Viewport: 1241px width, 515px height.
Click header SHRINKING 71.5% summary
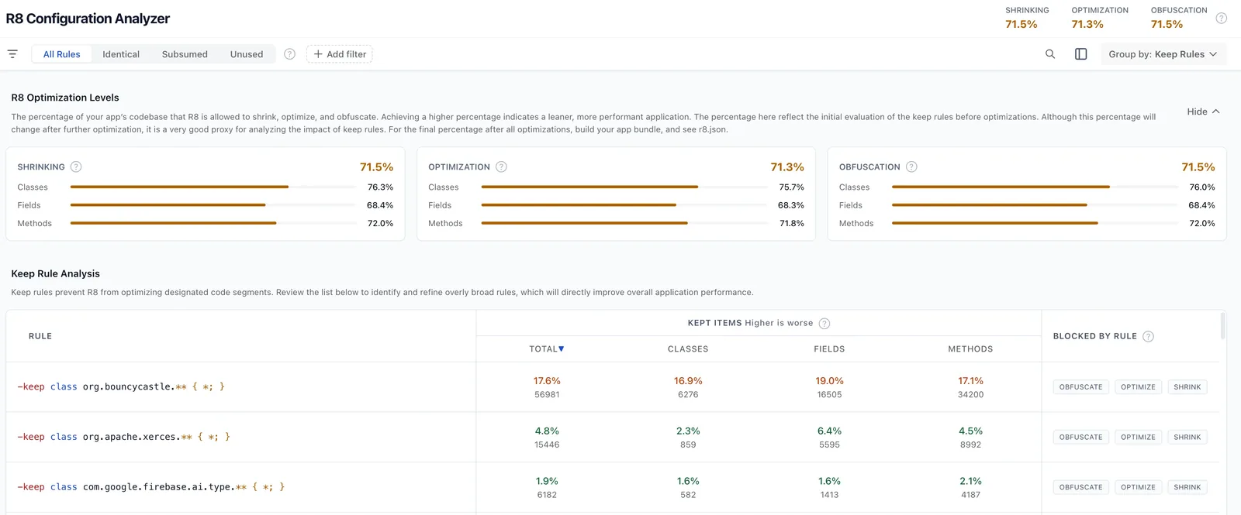[x=1027, y=18]
